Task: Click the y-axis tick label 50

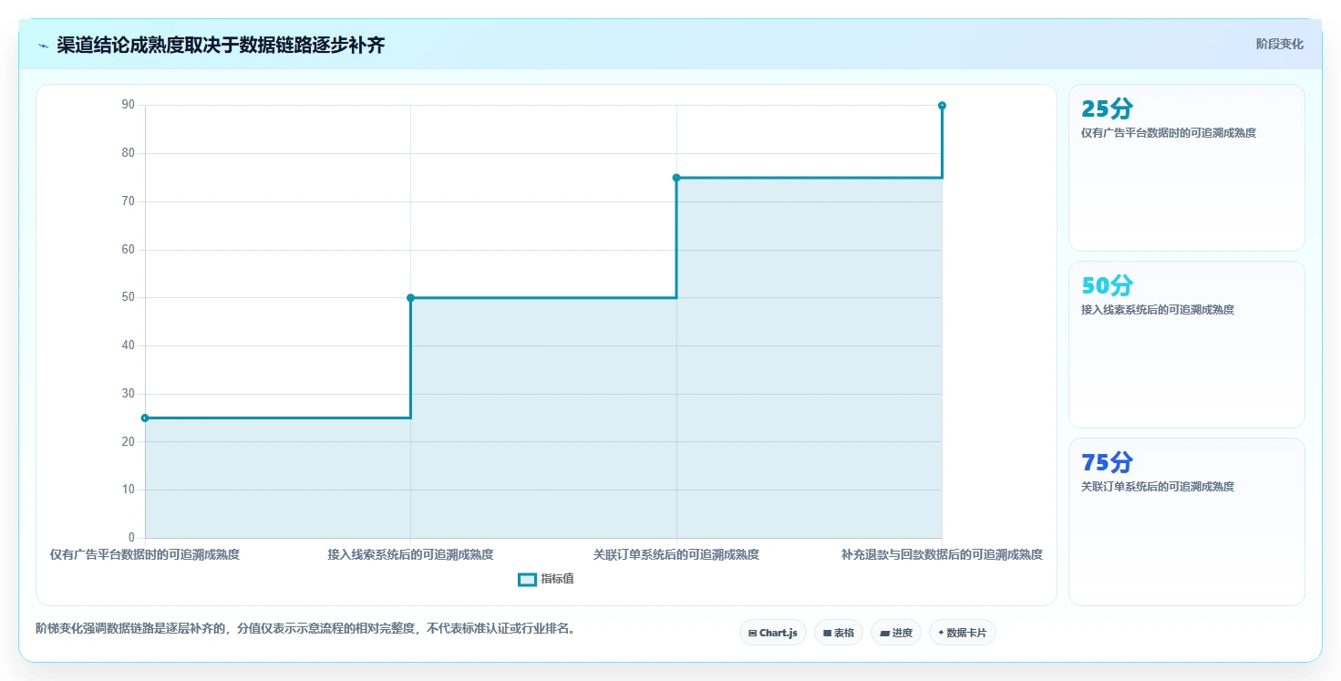Action: tap(129, 297)
